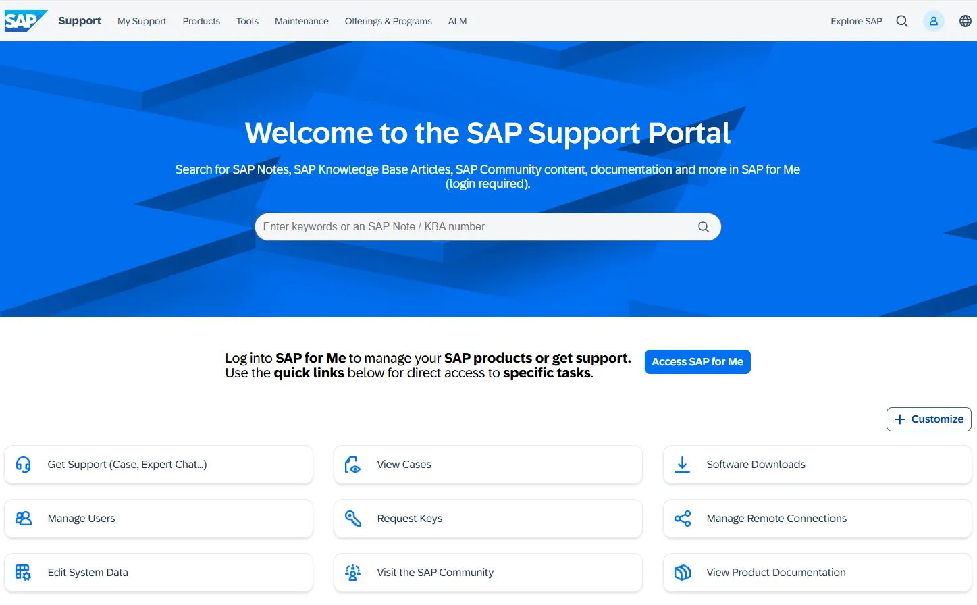Expand the Products navigation menu
This screenshot has width=977, height=605.
pos(201,21)
